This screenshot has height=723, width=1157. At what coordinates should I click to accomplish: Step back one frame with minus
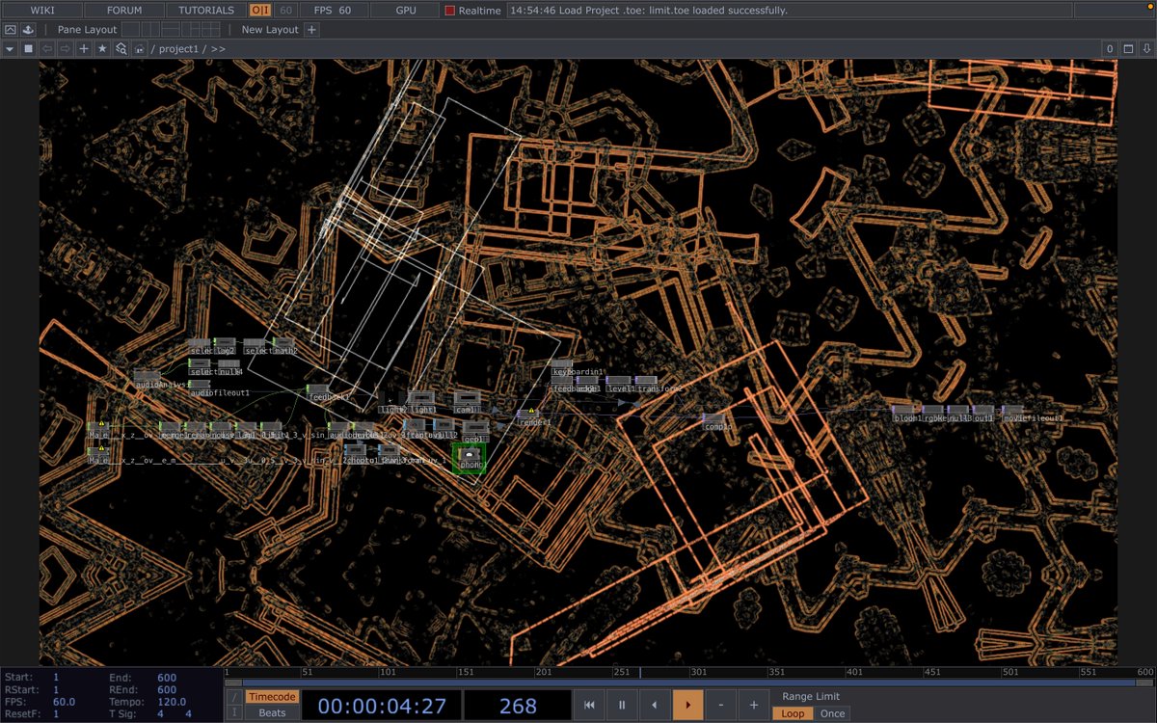pyautogui.click(x=720, y=706)
